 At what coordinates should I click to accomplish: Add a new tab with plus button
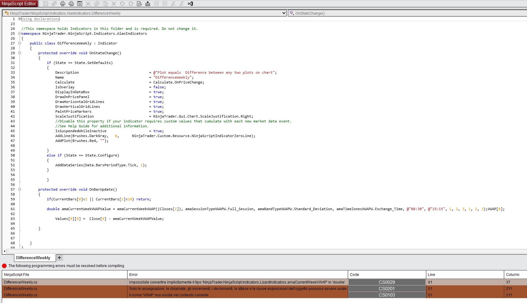[59, 258]
